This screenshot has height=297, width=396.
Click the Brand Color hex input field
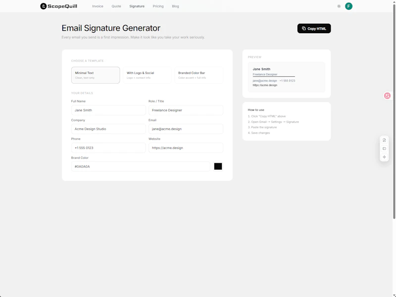tap(141, 166)
